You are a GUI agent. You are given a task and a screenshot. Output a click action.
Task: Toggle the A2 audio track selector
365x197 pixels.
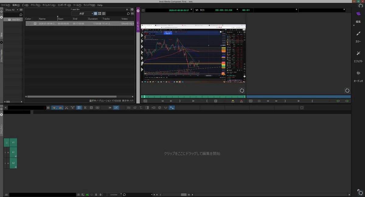[13, 163]
